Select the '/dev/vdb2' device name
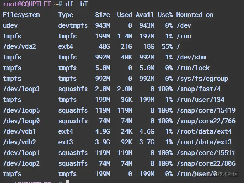244x183 pixels. (x=20, y=142)
